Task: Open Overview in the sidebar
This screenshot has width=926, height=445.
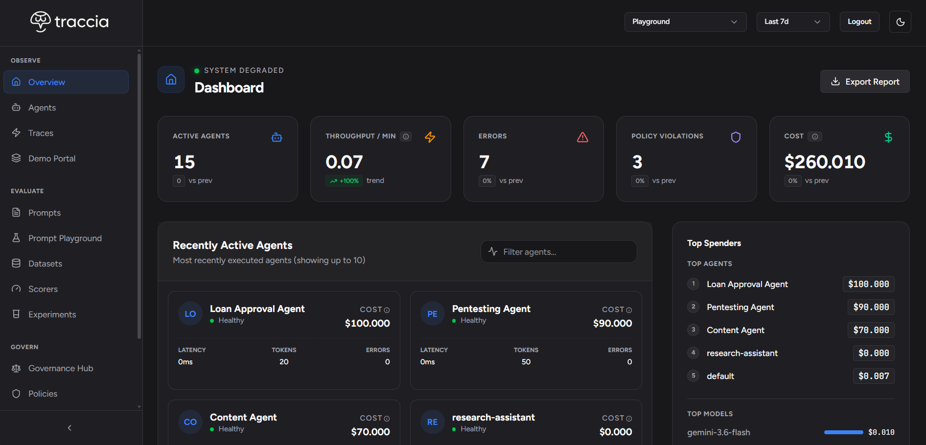Action: [66, 82]
